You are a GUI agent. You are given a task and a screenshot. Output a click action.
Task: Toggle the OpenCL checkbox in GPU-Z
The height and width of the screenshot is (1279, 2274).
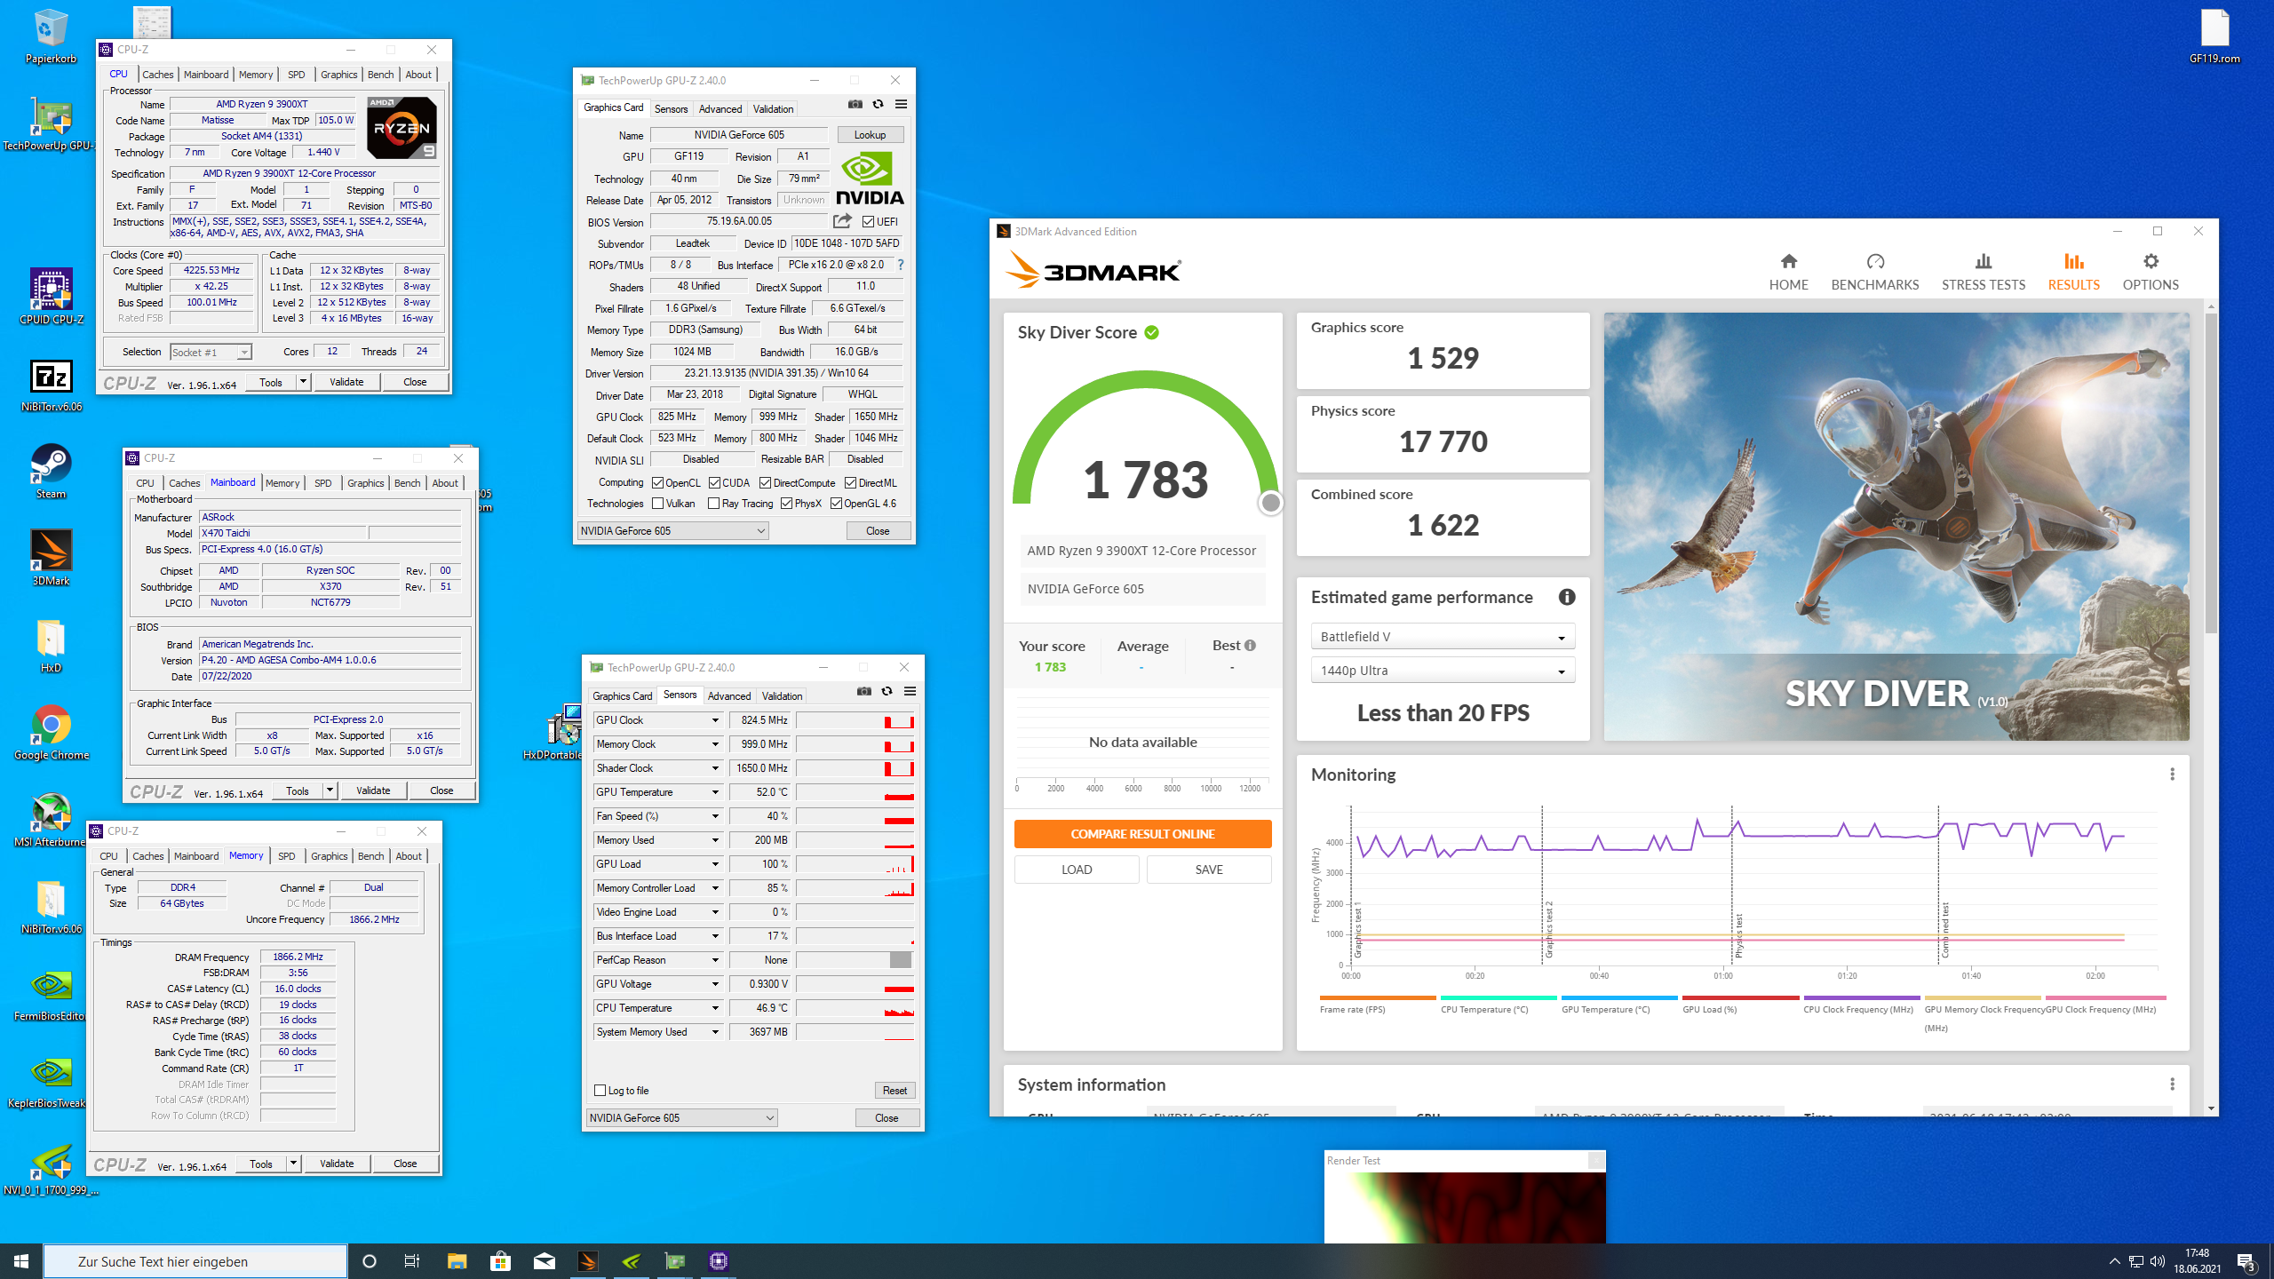(657, 483)
